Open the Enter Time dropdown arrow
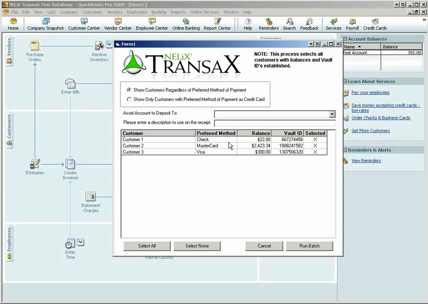The height and width of the screenshot is (304, 428). click(80, 242)
